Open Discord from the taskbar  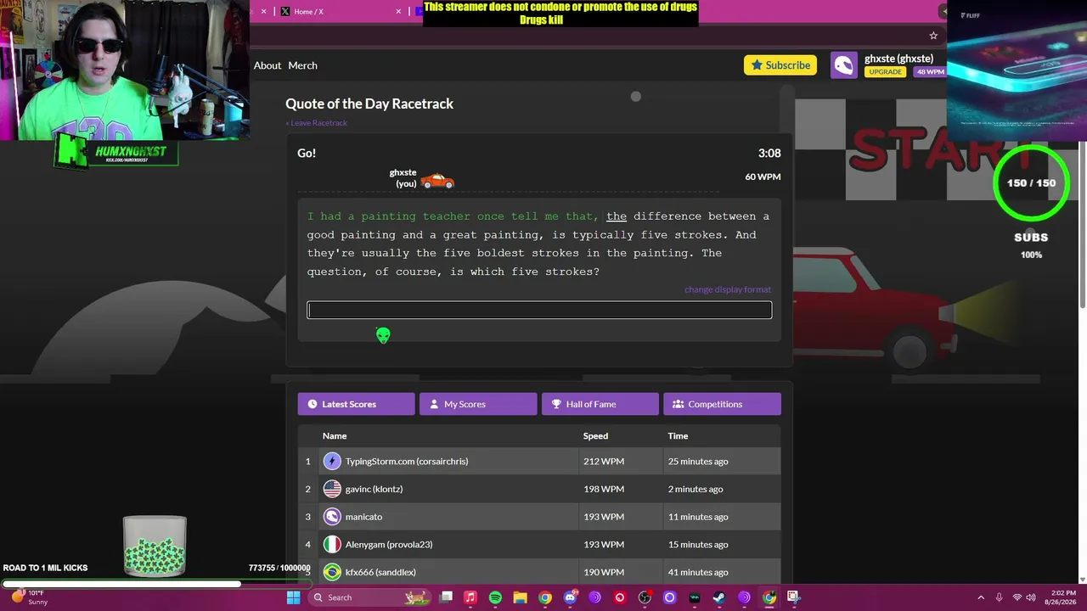tap(570, 597)
